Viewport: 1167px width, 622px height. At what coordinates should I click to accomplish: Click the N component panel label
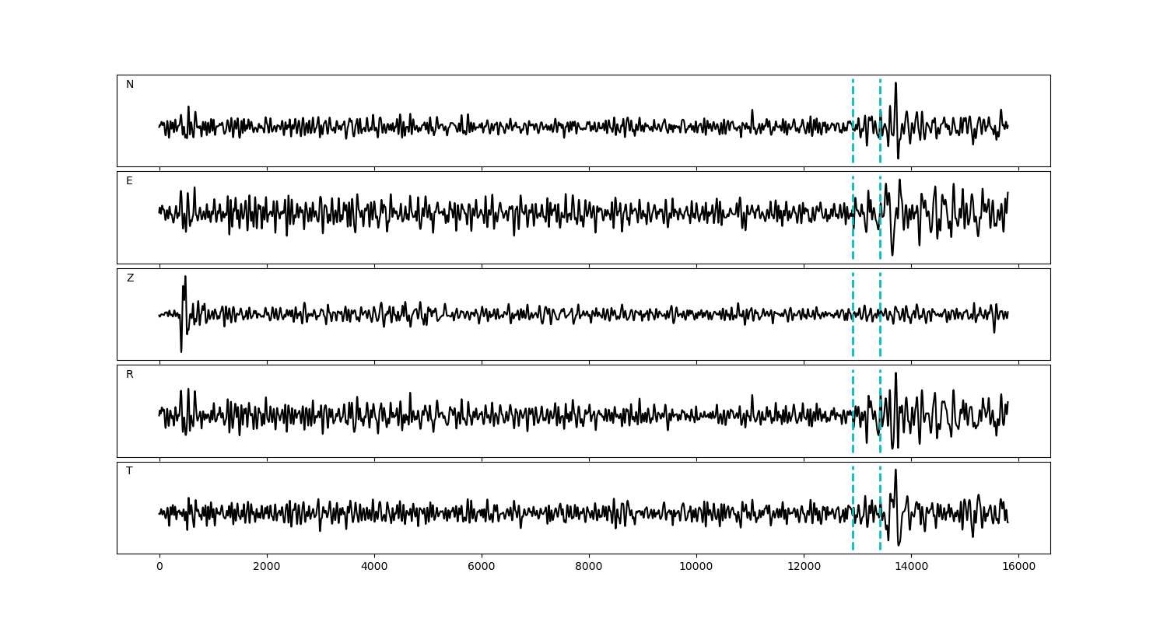point(130,85)
